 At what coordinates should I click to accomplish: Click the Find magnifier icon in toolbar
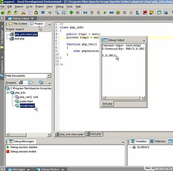[57, 13]
